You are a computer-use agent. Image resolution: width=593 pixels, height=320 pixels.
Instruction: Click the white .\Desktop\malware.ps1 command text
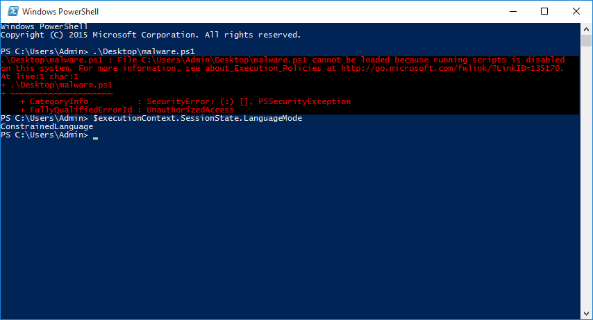[144, 51]
